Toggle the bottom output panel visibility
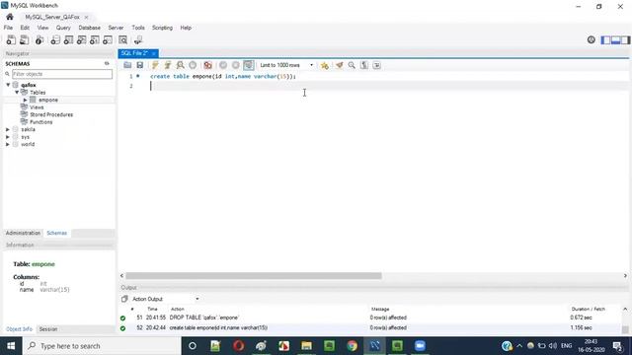The width and height of the screenshot is (632, 355). [x=615, y=39]
